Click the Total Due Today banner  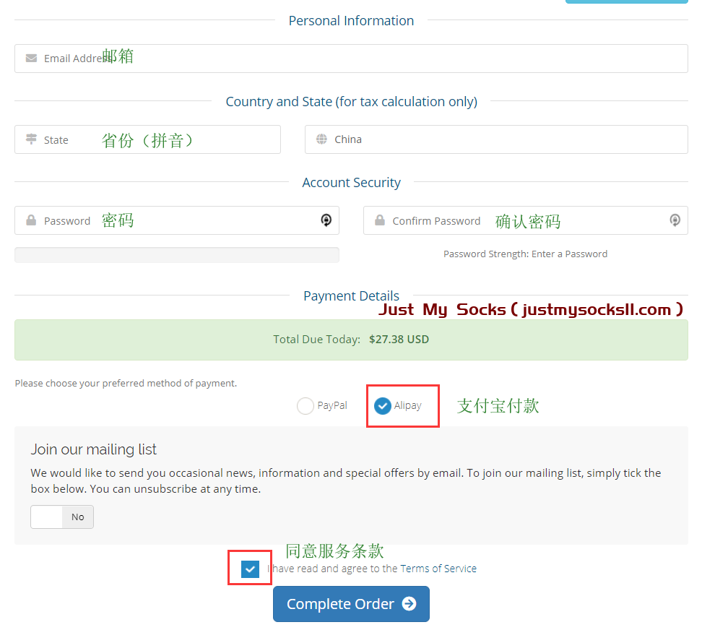pyautogui.click(x=351, y=340)
